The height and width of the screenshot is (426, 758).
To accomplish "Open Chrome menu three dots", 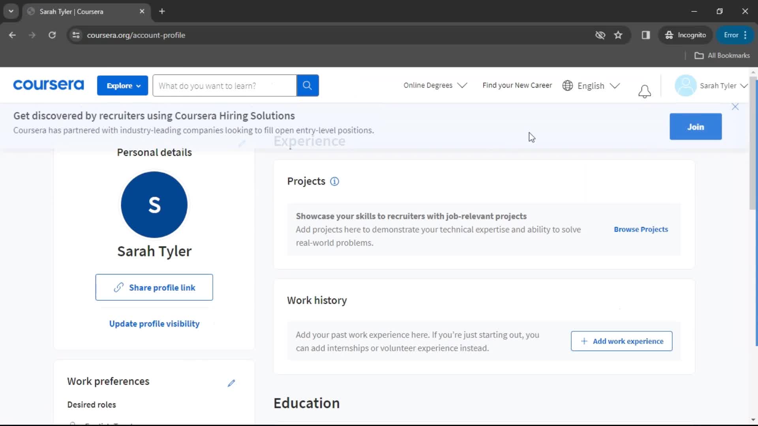I will [x=745, y=35].
